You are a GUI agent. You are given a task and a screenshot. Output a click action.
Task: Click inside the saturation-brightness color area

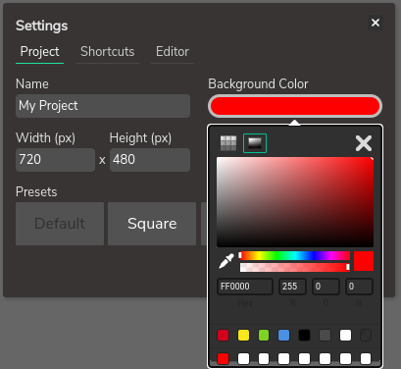[295, 202]
